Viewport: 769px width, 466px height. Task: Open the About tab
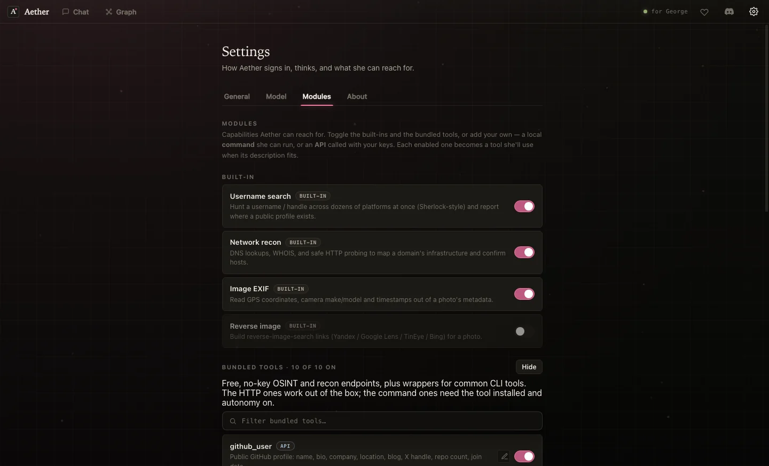[x=357, y=97]
